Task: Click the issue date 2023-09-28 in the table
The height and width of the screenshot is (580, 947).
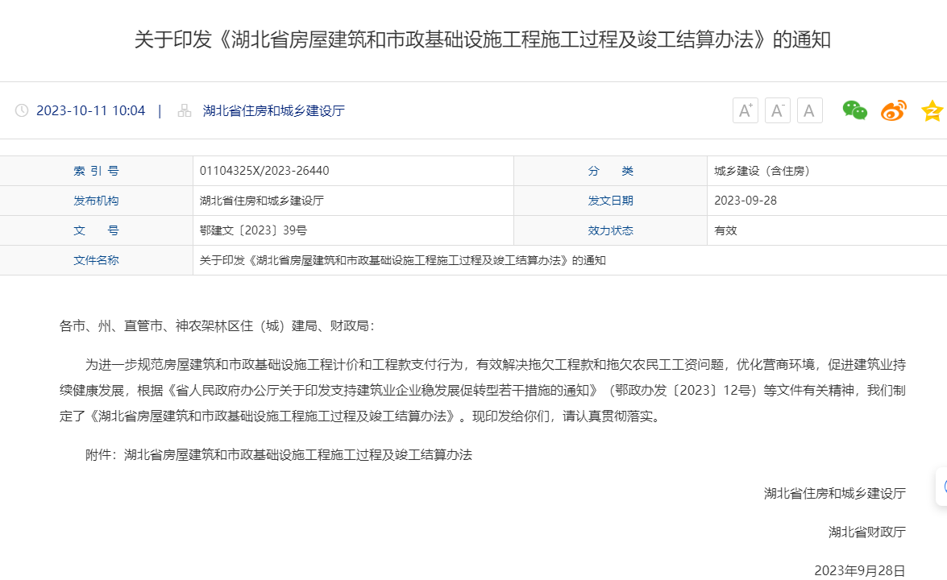Action: (746, 201)
